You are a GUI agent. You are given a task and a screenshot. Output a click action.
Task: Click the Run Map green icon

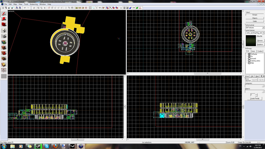(x=137, y=8)
